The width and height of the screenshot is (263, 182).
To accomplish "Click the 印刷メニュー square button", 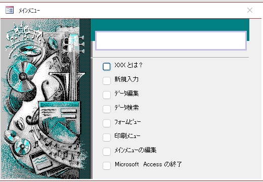I will (x=107, y=138).
